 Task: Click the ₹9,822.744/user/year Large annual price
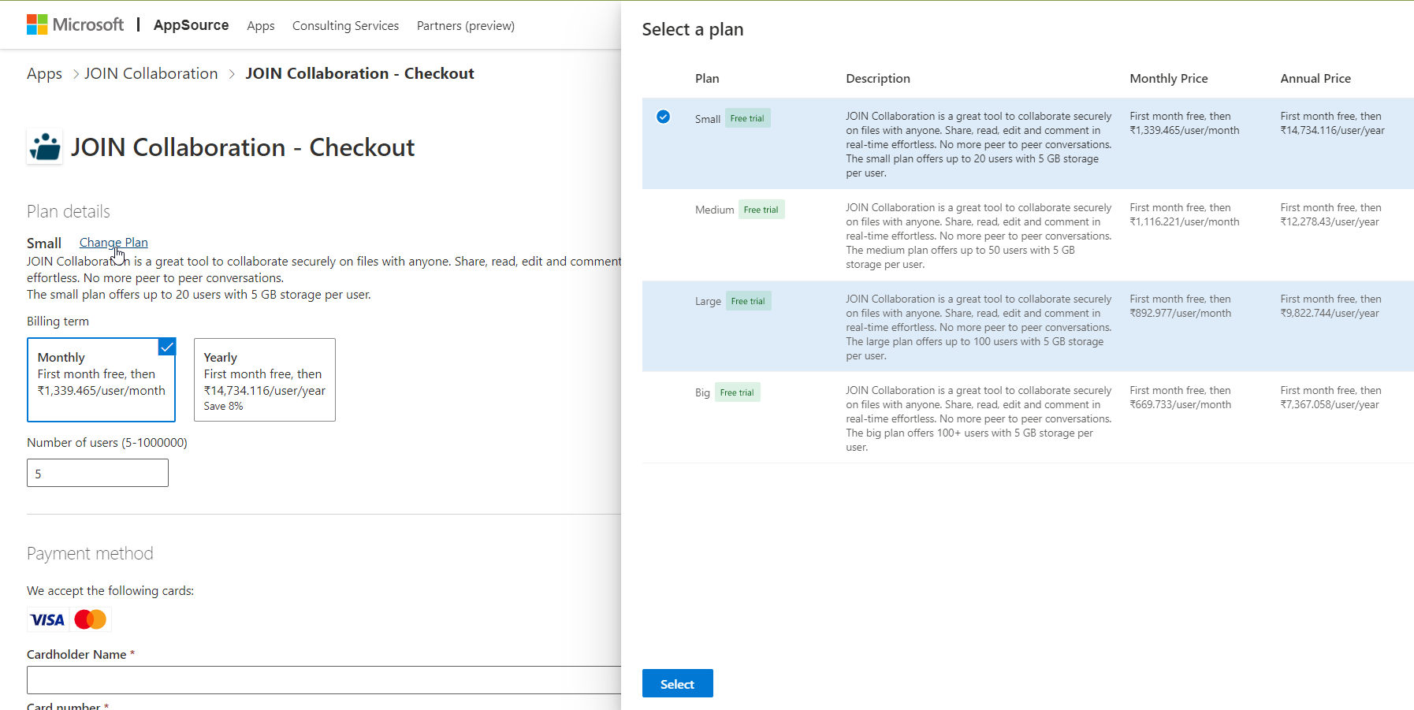coord(1330,313)
